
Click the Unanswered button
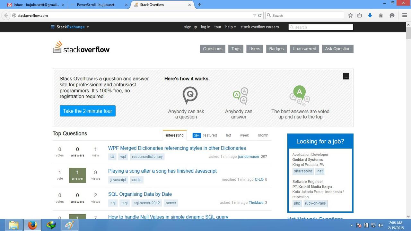point(304,49)
